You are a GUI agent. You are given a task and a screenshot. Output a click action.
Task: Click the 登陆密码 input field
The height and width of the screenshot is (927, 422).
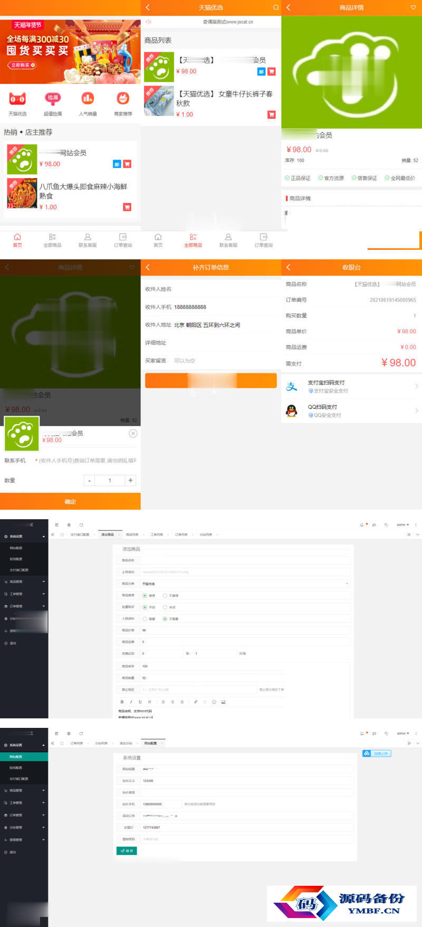coord(247,839)
